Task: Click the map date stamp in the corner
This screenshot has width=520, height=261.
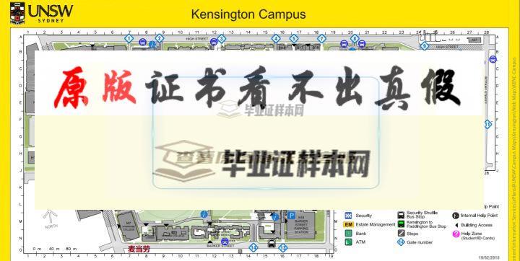Action: [x=488, y=257]
